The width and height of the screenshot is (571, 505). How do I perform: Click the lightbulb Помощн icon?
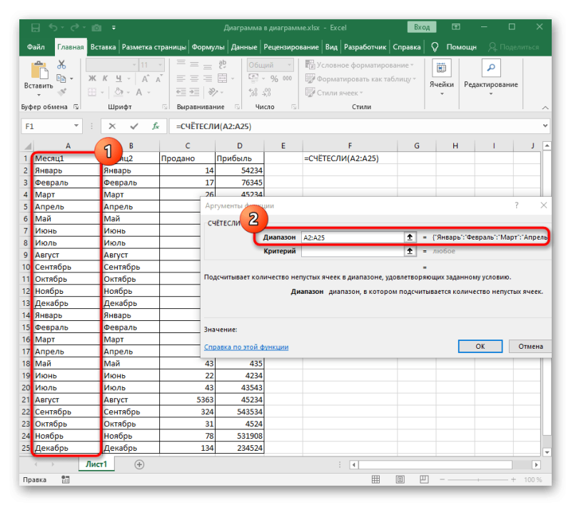[435, 47]
